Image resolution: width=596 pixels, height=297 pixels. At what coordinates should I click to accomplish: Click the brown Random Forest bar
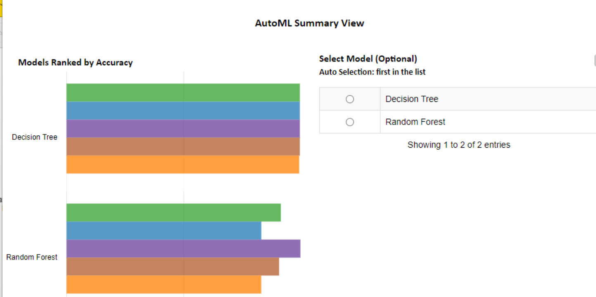pyautogui.click(x=173, y=266)
